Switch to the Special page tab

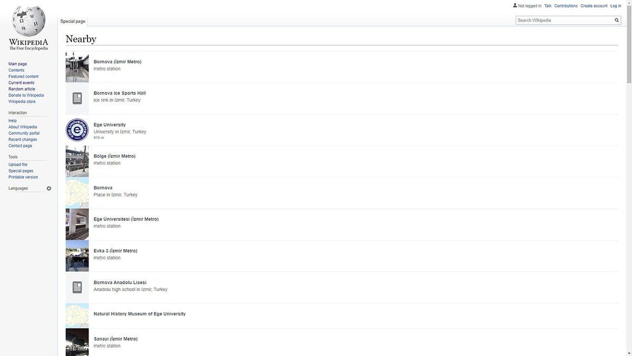click(73, 22)
